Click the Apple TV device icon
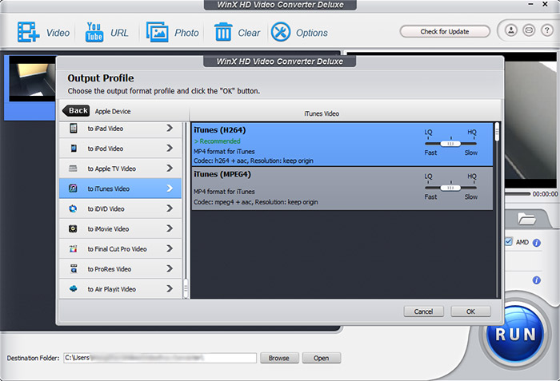 [x=73, y=169]
